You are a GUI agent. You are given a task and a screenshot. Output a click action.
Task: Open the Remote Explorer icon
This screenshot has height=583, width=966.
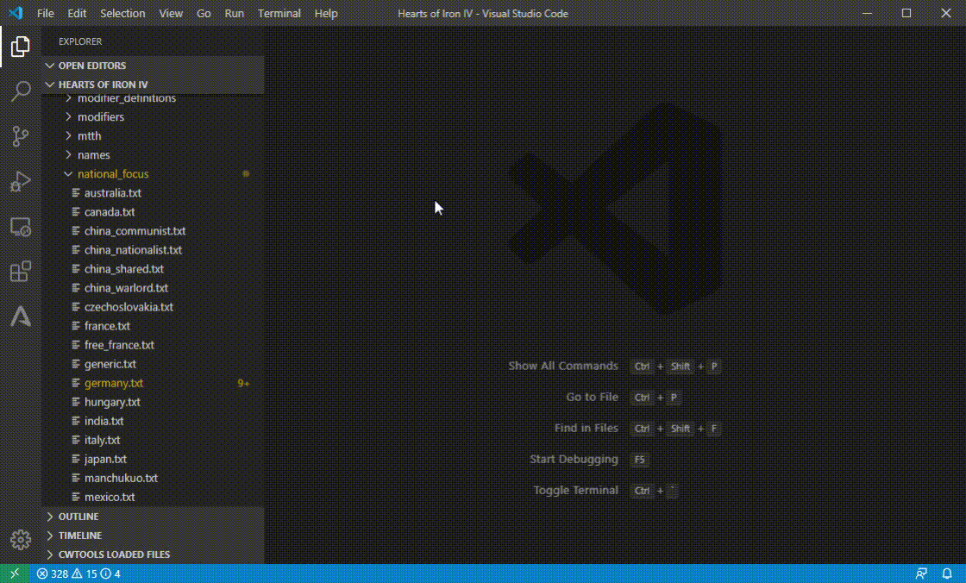tap(21, 228)
